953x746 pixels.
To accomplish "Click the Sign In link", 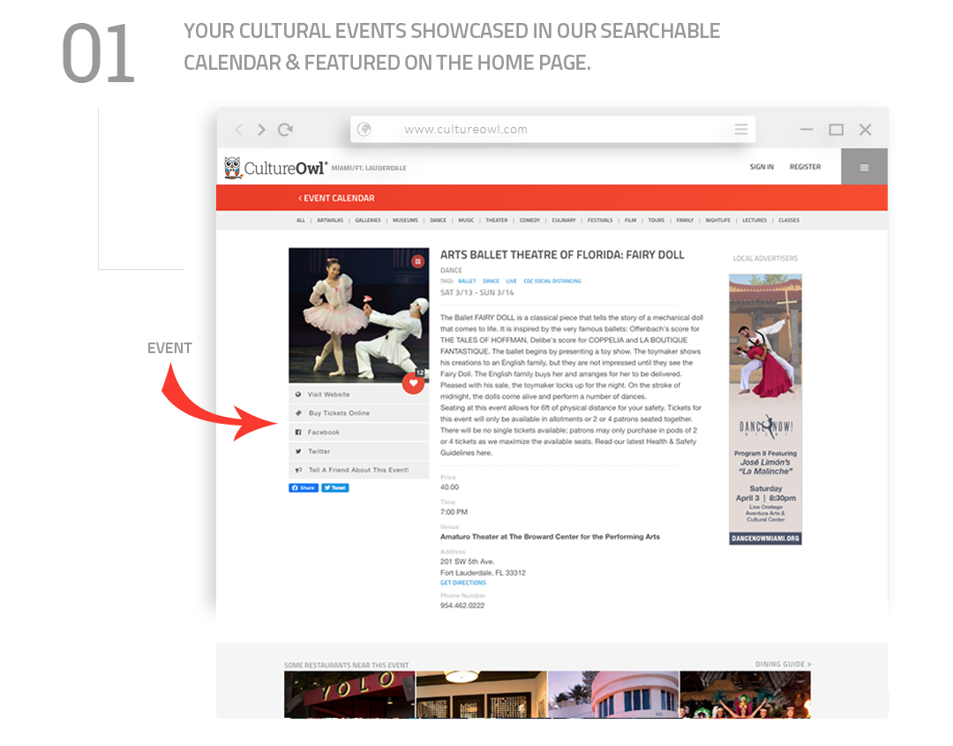I will click(762, 167).
